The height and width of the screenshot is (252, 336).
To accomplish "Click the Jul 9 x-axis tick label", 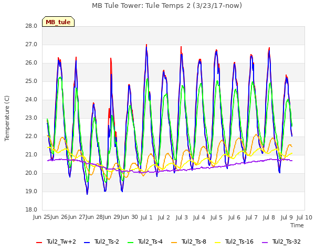I will pos(287,217).
